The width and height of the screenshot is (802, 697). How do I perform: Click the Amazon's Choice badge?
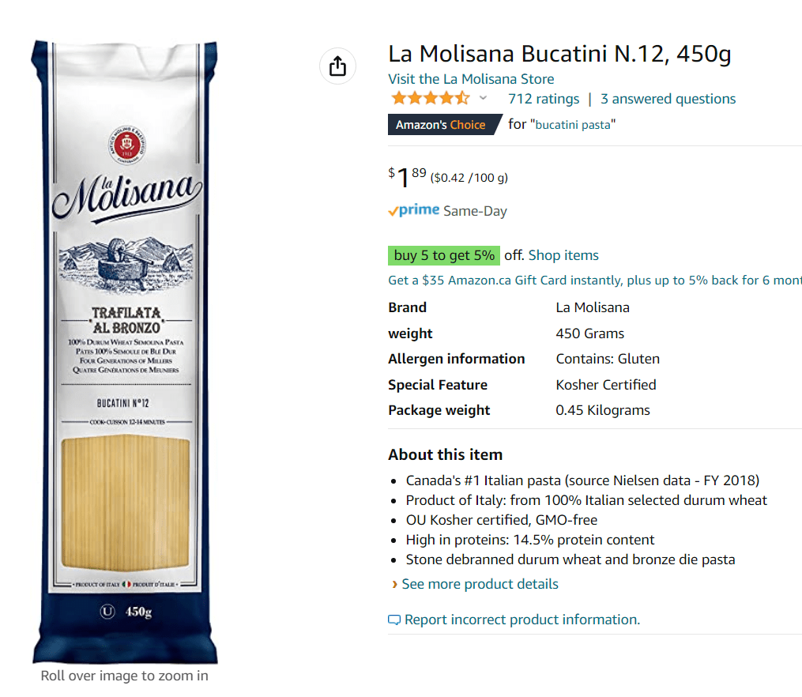[x=445, y=124]
